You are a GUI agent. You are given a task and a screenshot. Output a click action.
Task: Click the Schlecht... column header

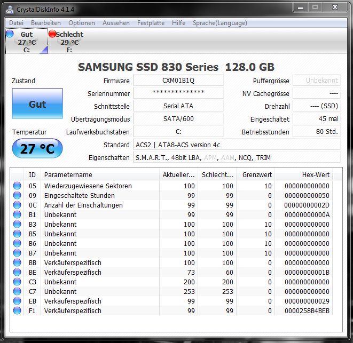(x=217, y=175)
